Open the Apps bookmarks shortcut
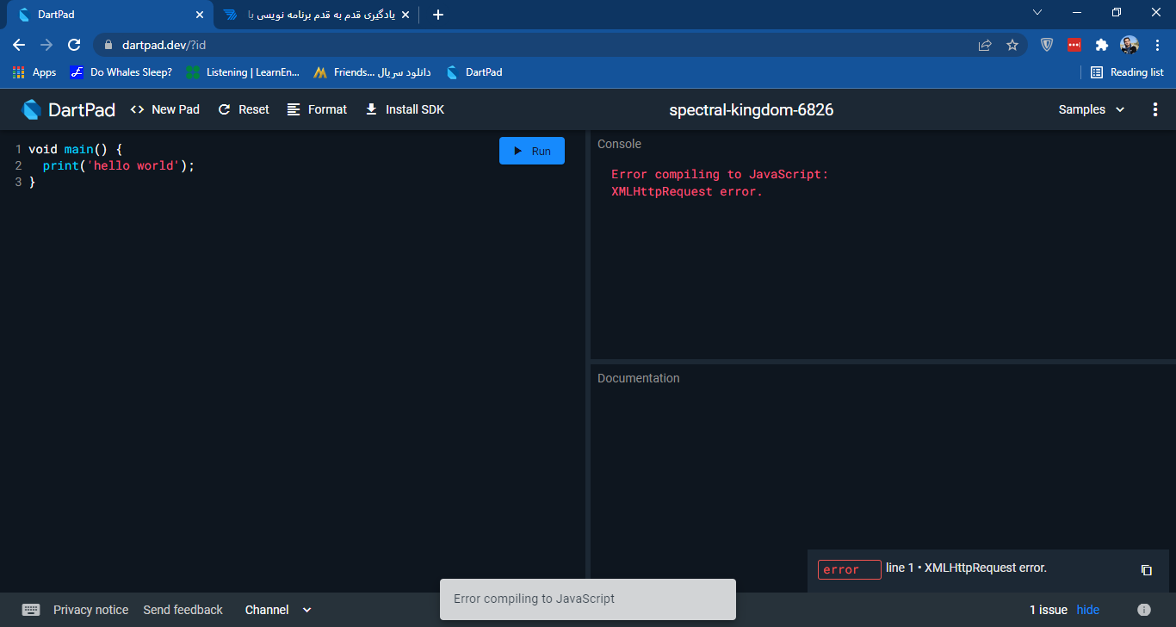This screenshot has width=1176, height=627. [x=35, y=72]
